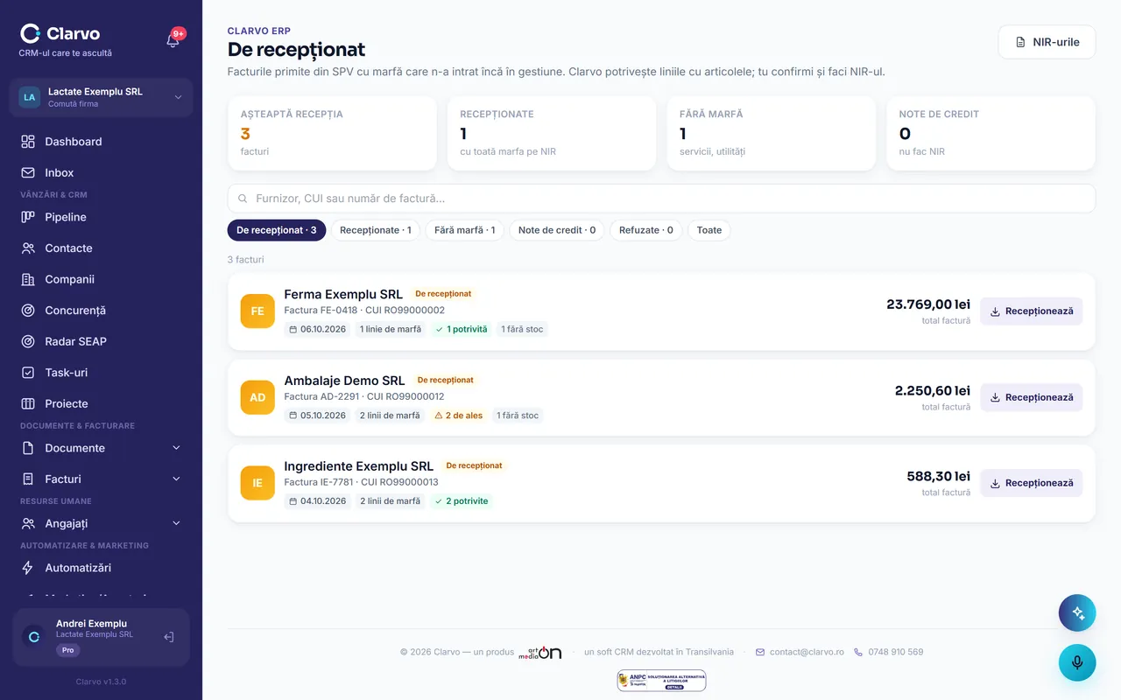Navigate to Companii in sidebar

coord(101,279)
